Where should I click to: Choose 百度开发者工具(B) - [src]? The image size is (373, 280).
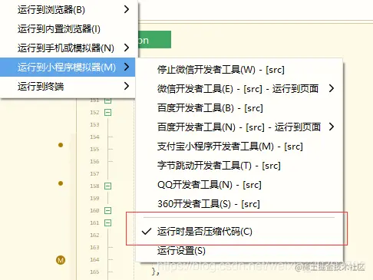pos(239,108)
